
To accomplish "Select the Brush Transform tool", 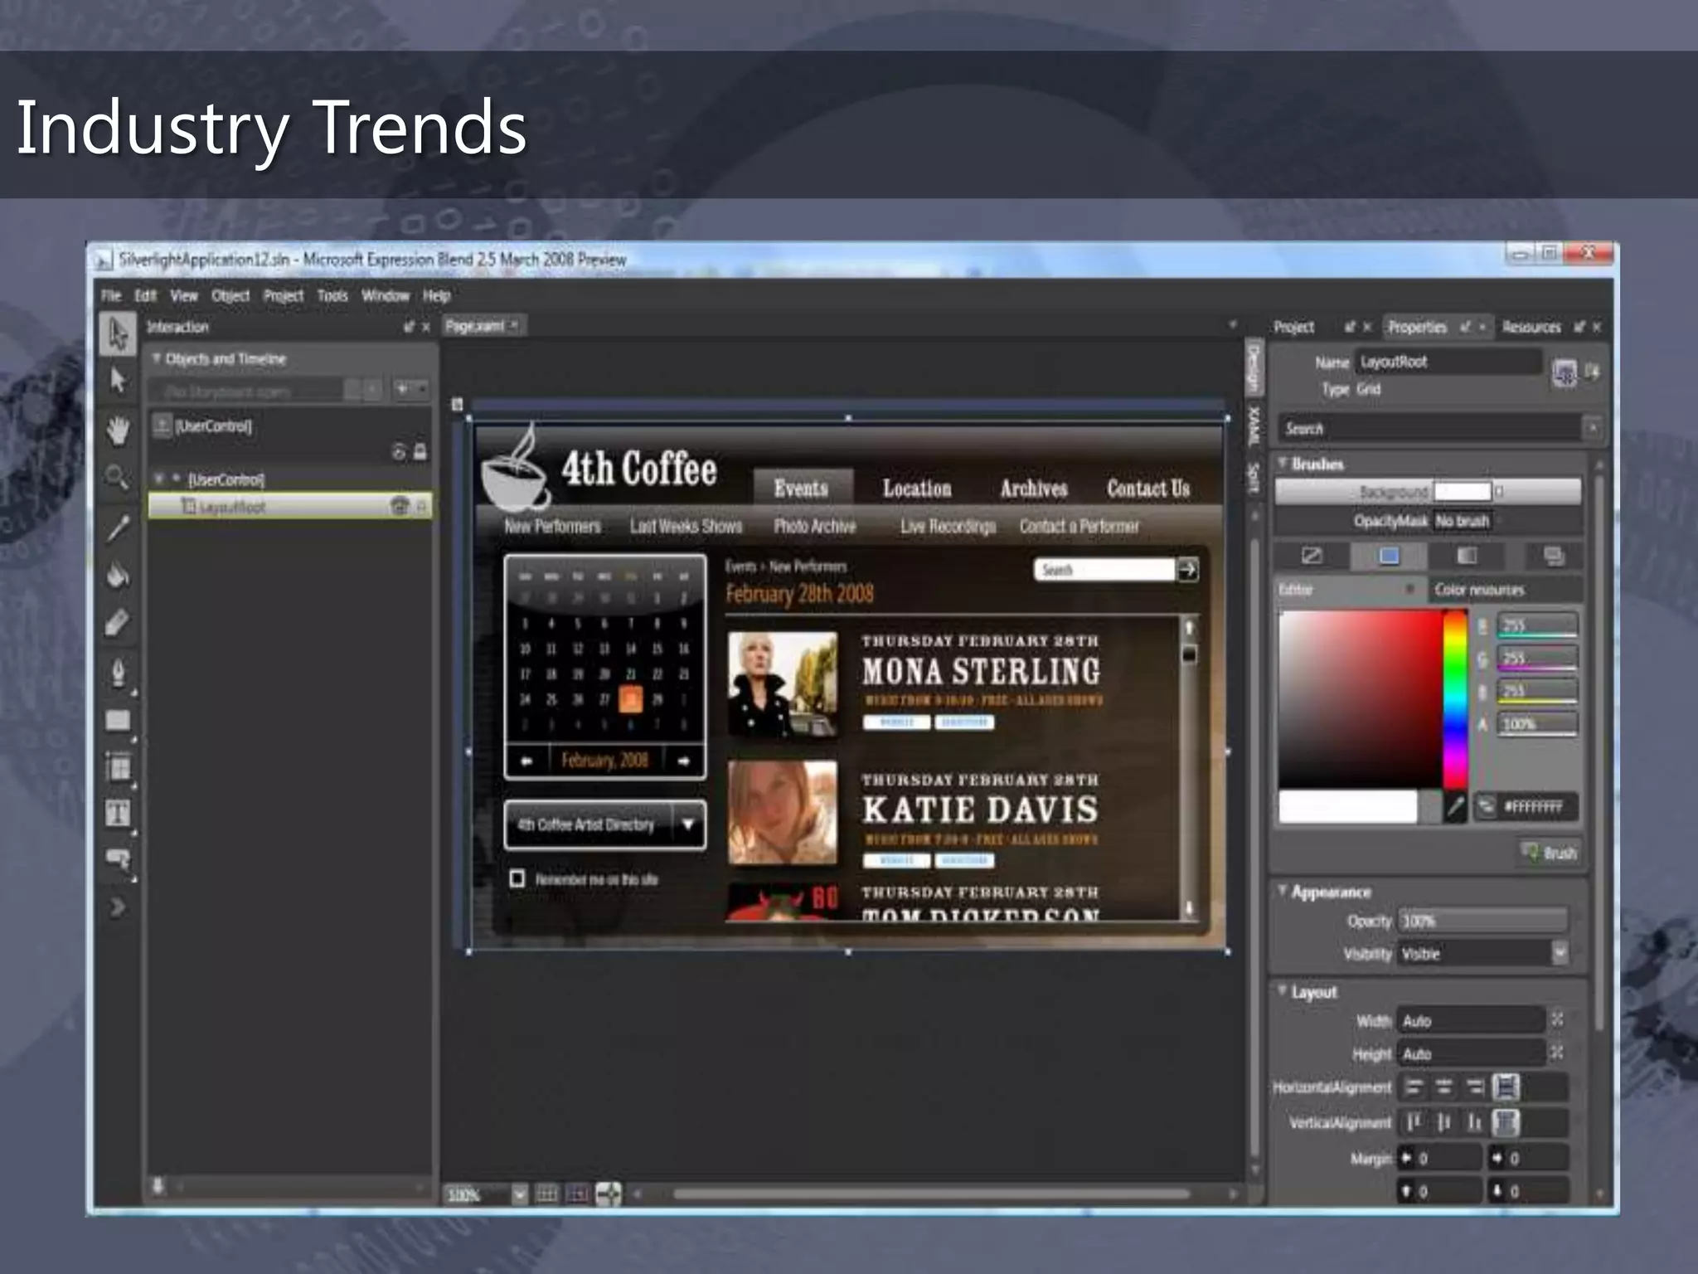I will pos(118,623).
